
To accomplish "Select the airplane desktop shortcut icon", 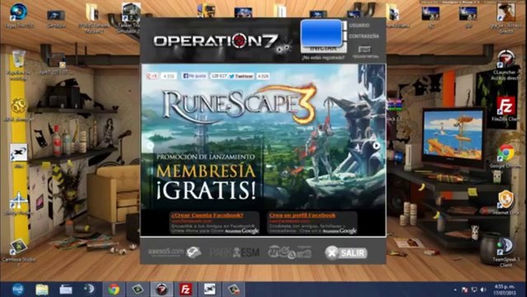I will [18, 204].
